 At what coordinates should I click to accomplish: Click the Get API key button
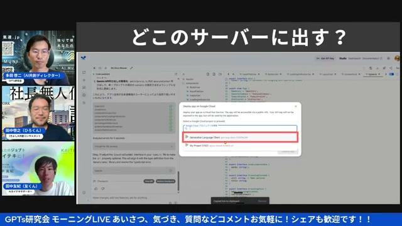click(x=325, y=58)
